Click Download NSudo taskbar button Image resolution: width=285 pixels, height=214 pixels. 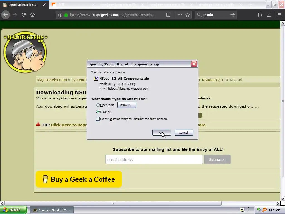52,210
